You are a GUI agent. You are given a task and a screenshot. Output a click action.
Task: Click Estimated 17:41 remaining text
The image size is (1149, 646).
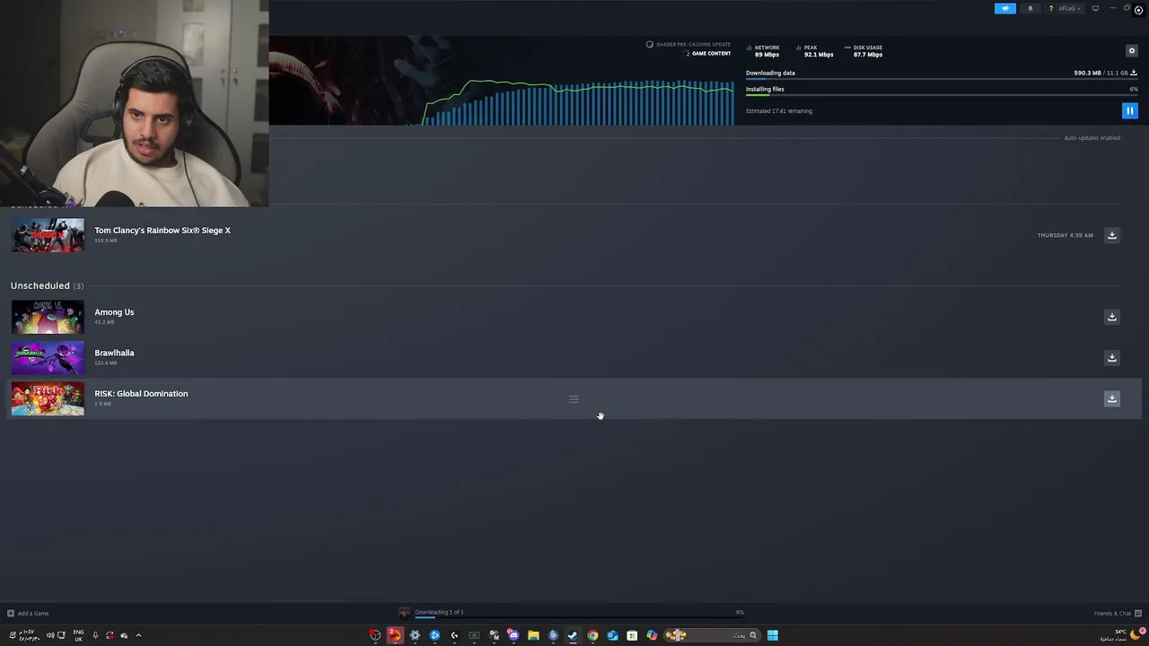coord(779,111)
